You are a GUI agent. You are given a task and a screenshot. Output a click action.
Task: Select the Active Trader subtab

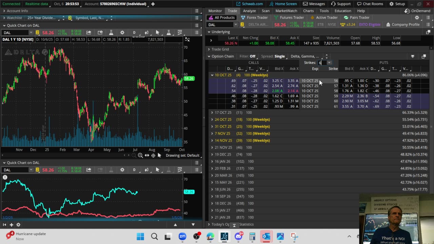tap(323, 18)
